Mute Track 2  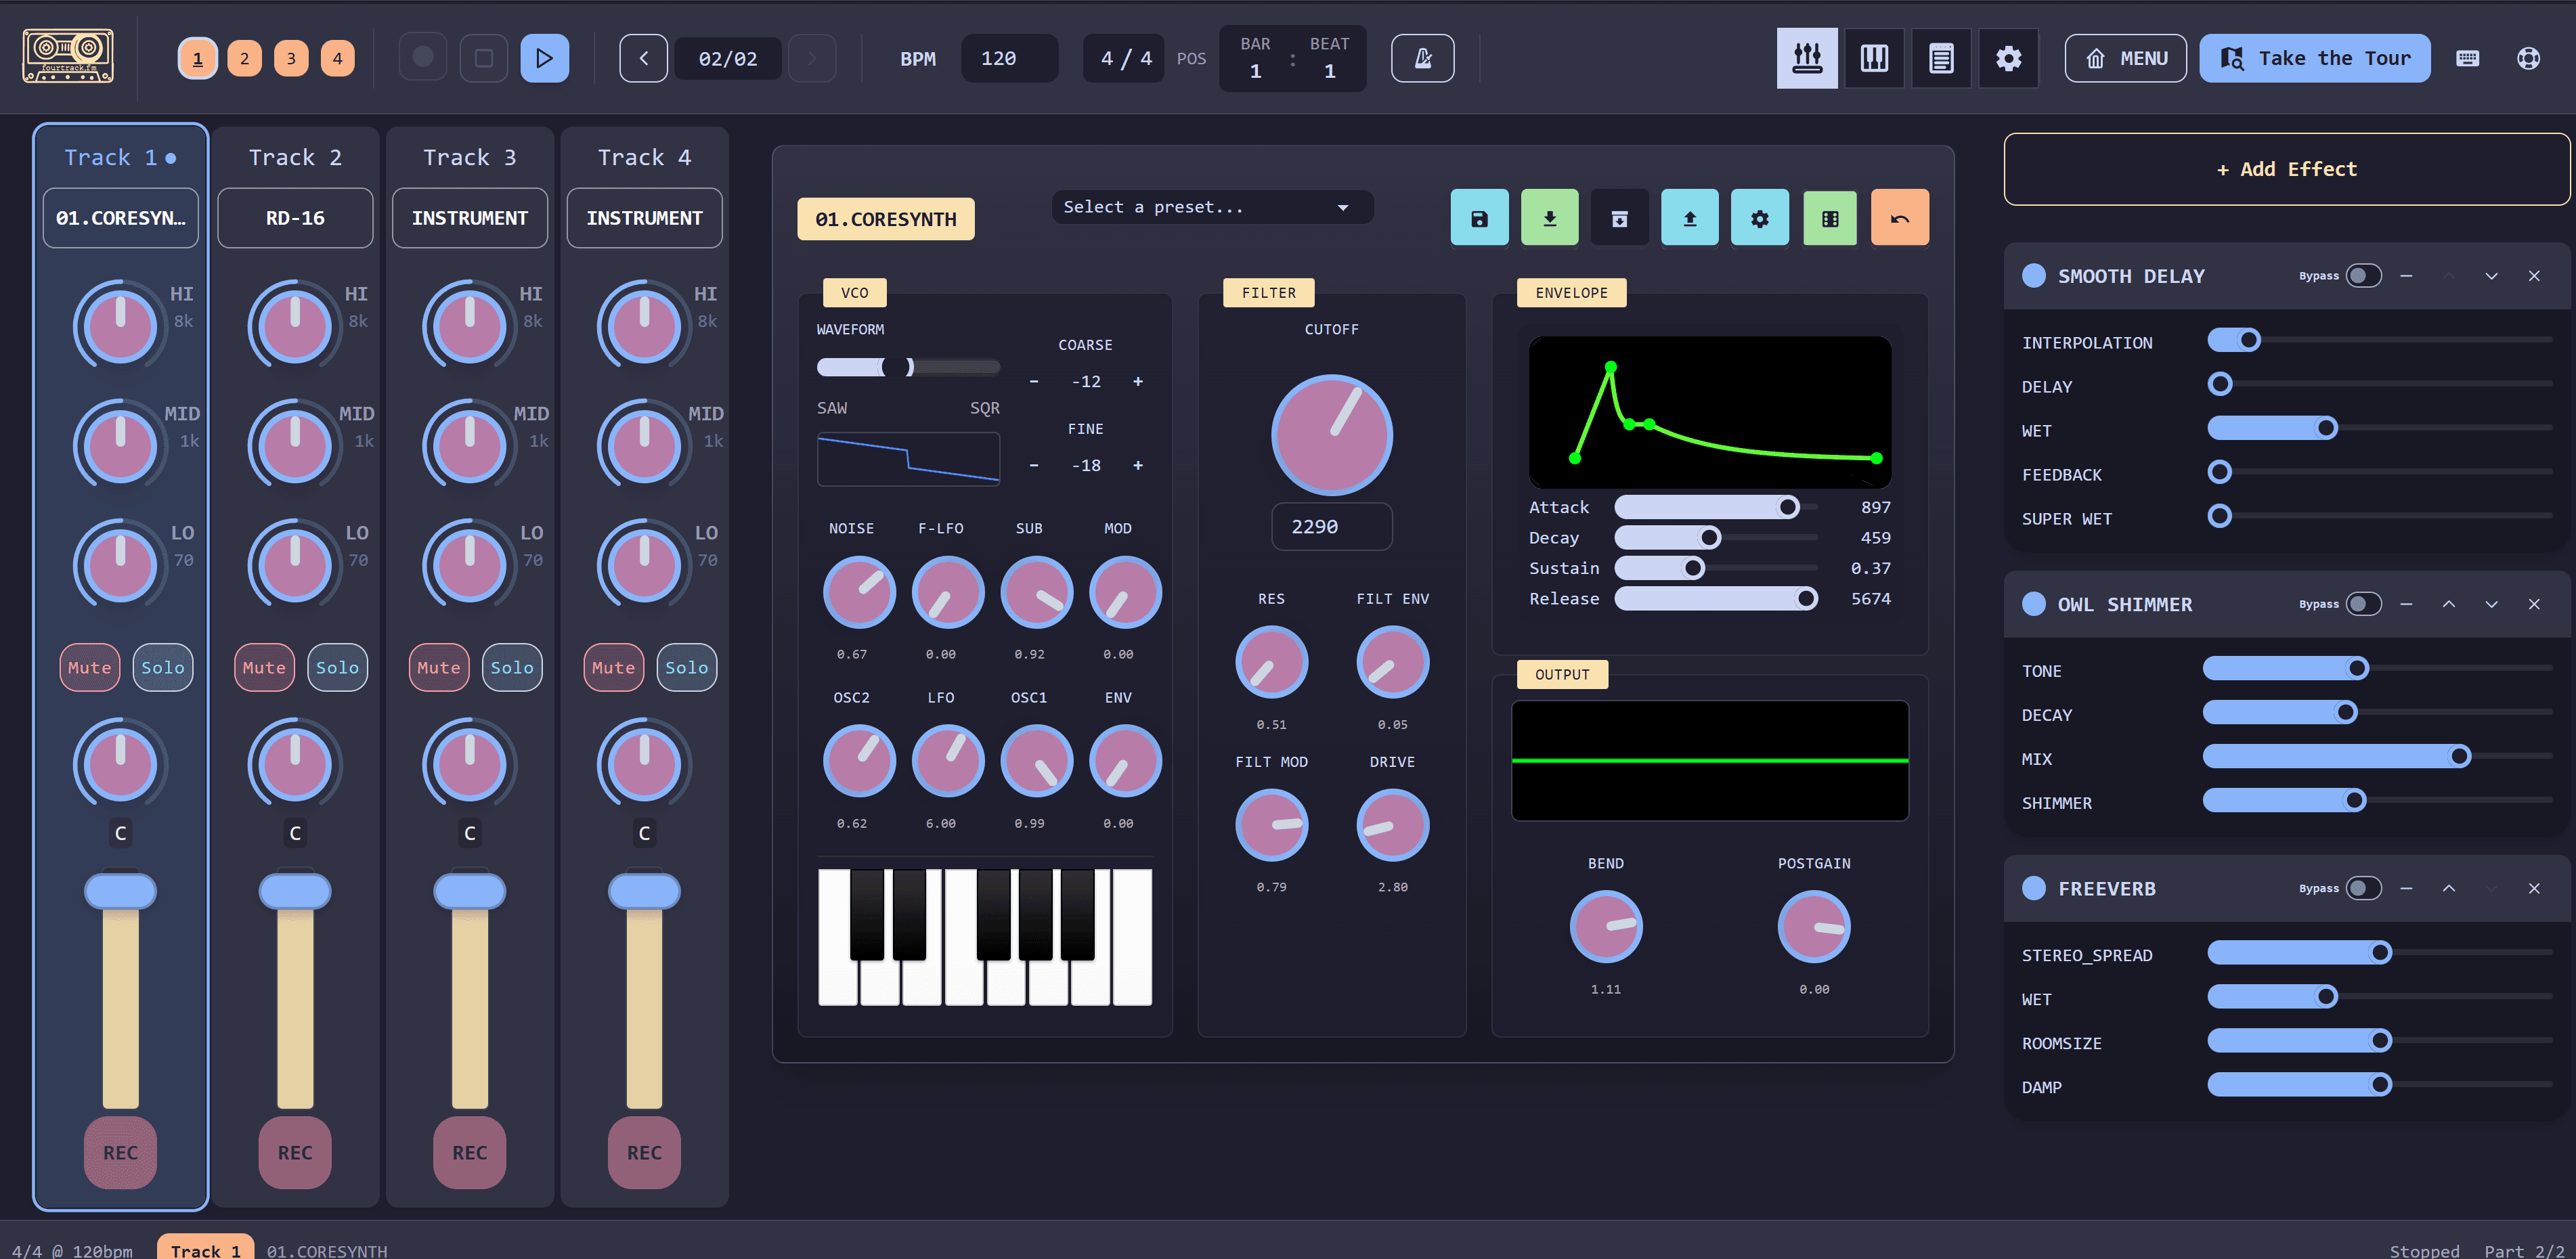point(263,667)
